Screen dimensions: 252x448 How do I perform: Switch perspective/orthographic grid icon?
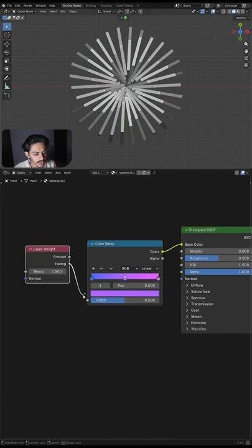tap(246, 65)
